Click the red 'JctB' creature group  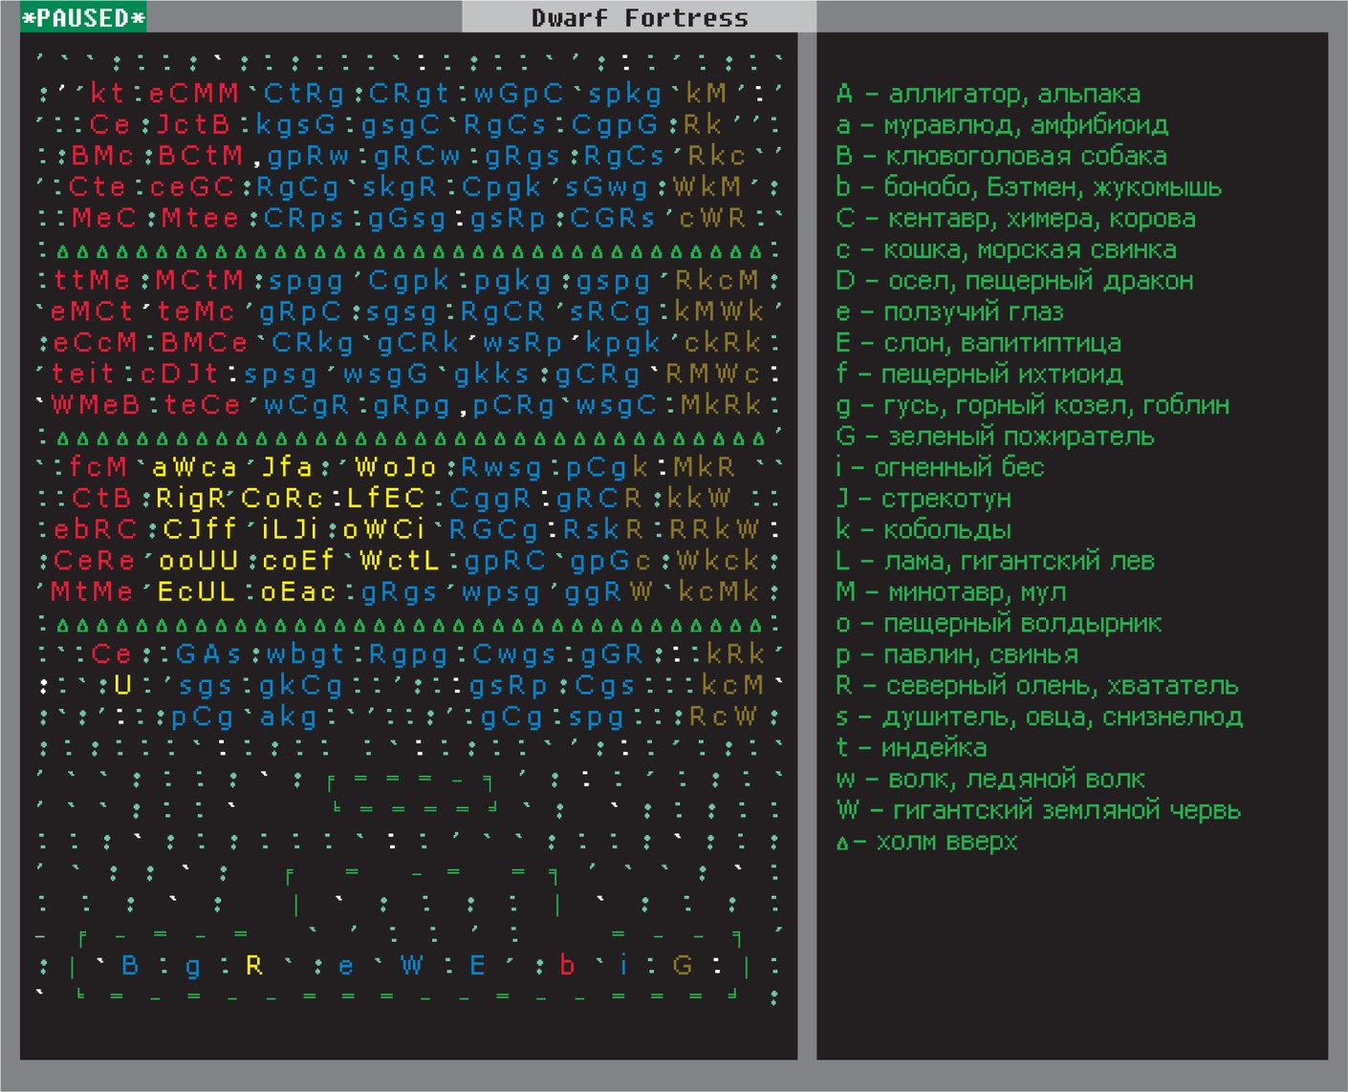194,125
